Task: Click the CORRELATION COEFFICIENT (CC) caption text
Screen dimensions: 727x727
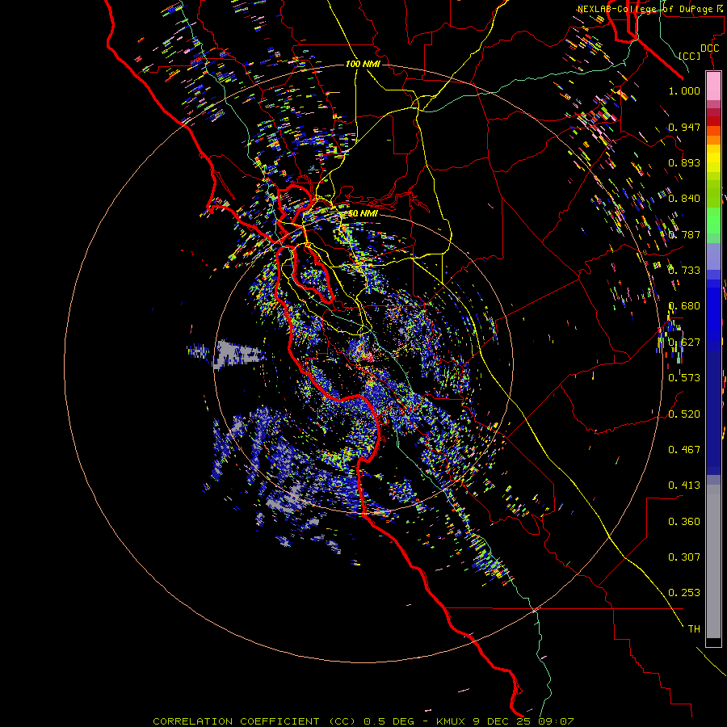Action: pyautogui.click(x=255, y=721)
